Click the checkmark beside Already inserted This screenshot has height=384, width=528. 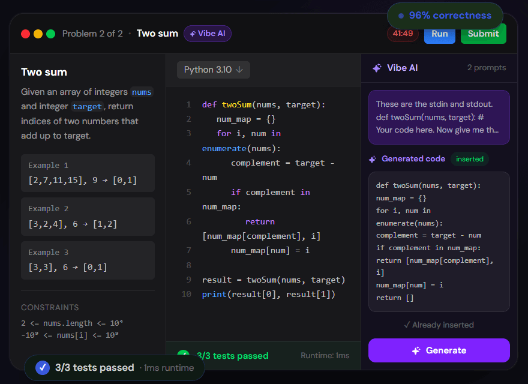point(407,325)
